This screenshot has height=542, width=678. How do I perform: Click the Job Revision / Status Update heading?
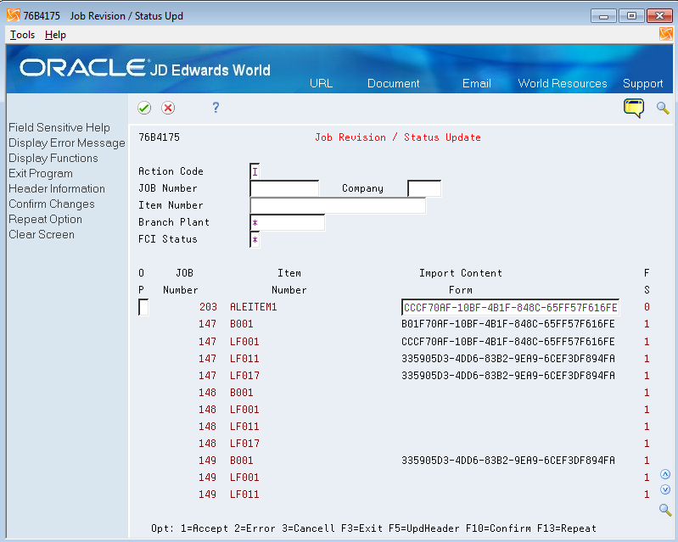tap(398, 137)
